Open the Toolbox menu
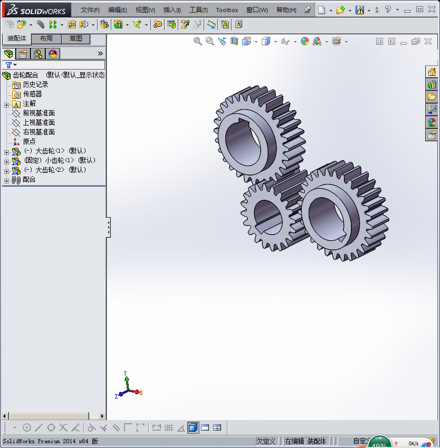 coord(227,9)
